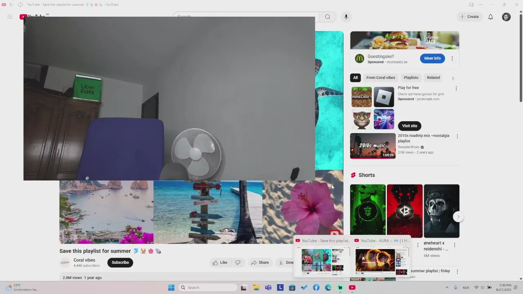Open options for Play for free ad
Screen dimensions: 523x294
tap(456, 88)
